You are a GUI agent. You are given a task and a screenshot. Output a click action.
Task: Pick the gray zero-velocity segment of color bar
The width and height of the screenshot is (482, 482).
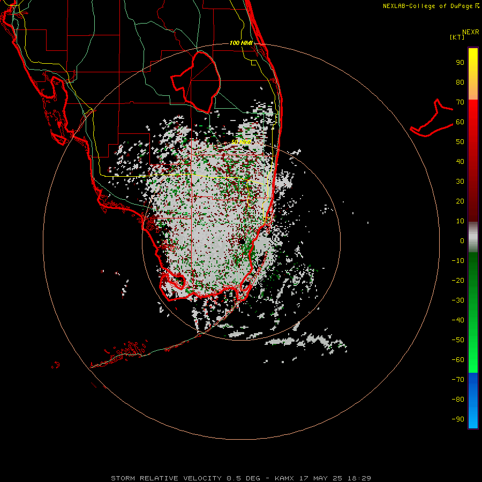tap(473, 237)
